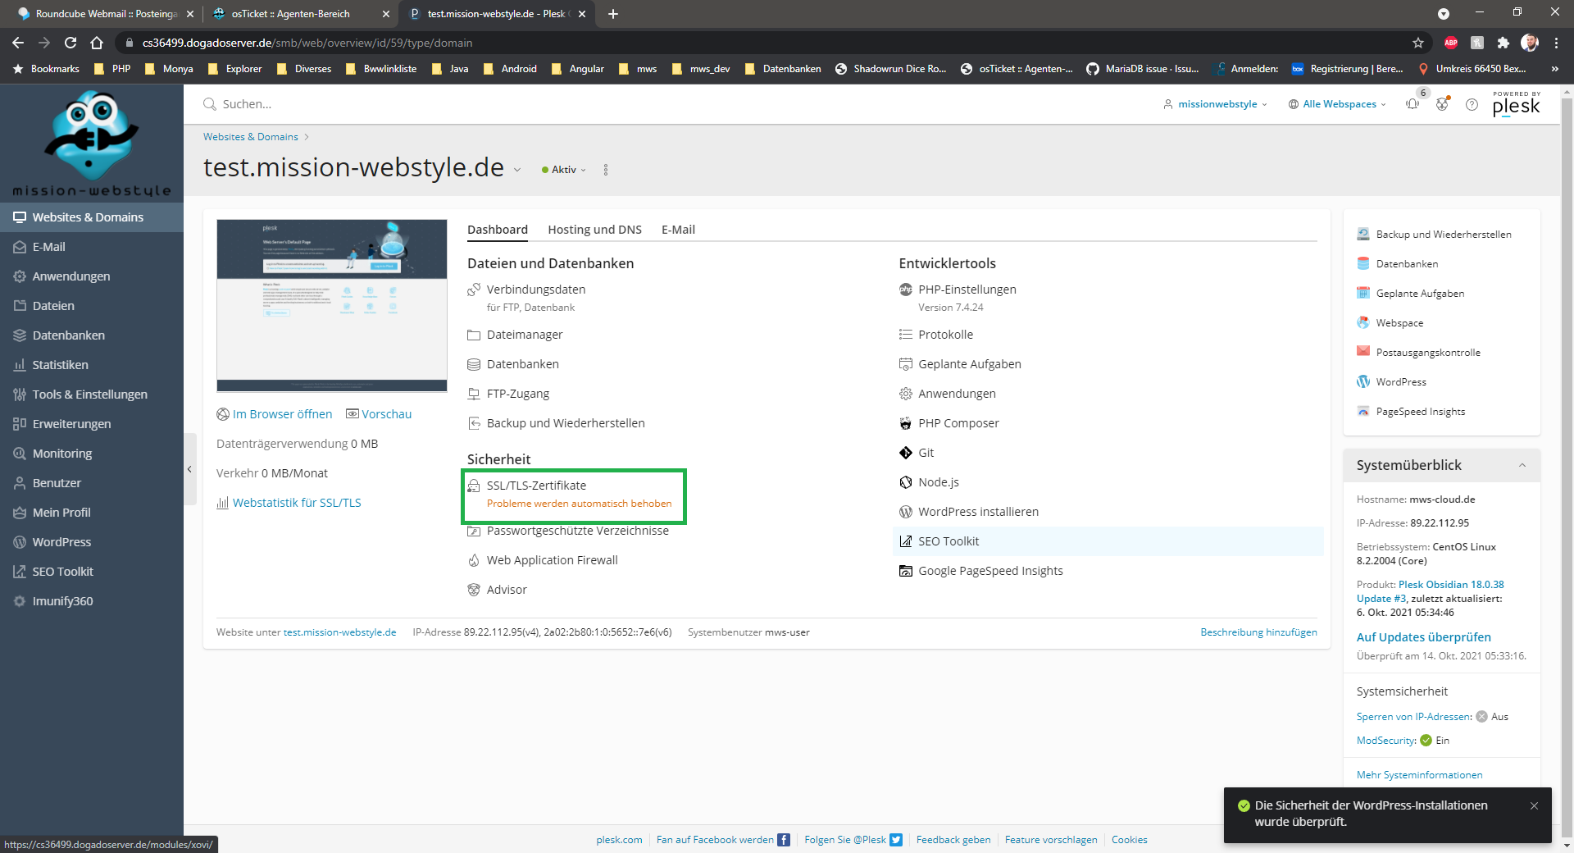Click the WordPress icon in right panel
This screenshot has width=1574, height=853.
pos(1363,382)
